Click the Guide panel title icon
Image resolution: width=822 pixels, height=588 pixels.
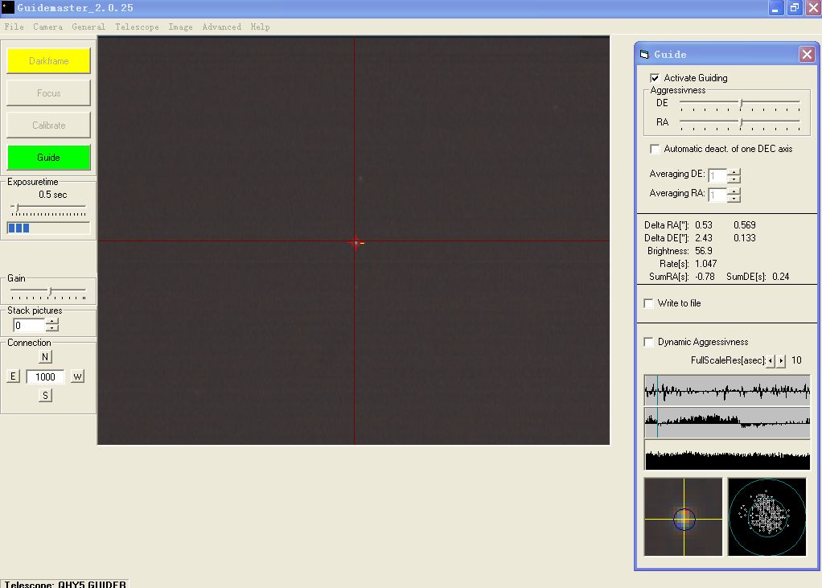644,54
